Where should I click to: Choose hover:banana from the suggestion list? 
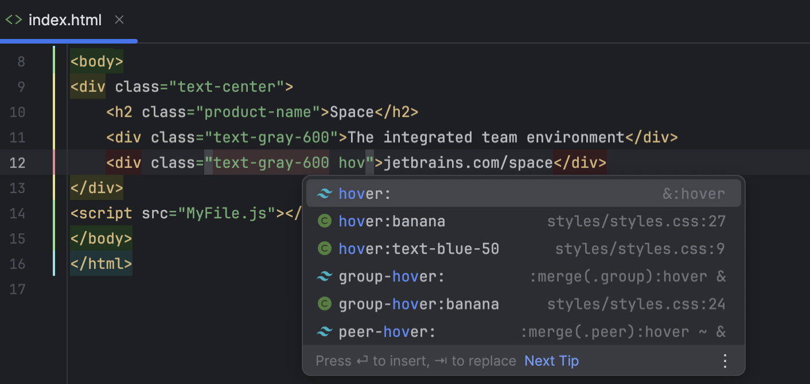pos(392,221)
